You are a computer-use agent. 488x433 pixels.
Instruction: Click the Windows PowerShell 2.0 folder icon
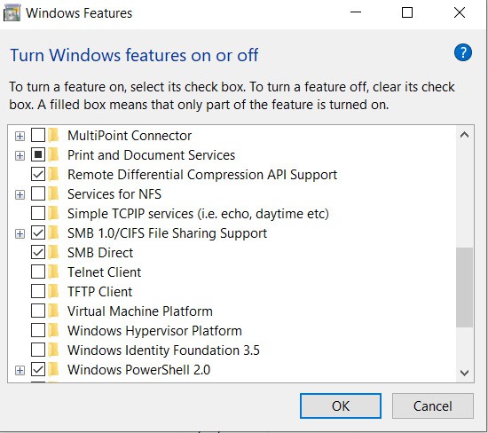54,369
